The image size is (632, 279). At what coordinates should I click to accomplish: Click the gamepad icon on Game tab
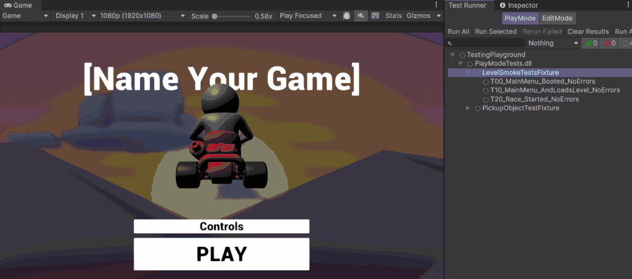point(7,5)
